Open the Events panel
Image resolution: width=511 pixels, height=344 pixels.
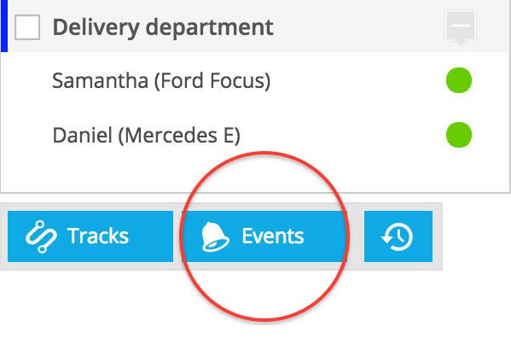(264, 236)
